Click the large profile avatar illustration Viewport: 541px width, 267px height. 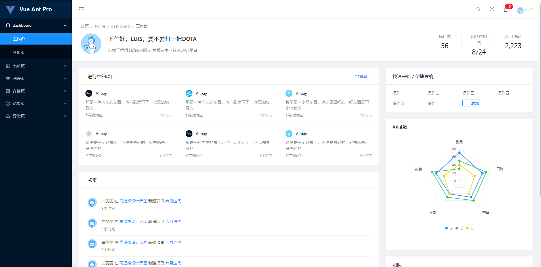click(x=91, y=44)
